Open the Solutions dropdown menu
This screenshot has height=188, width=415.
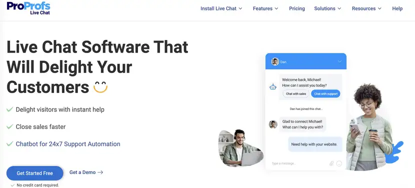(x=327, y=8)
